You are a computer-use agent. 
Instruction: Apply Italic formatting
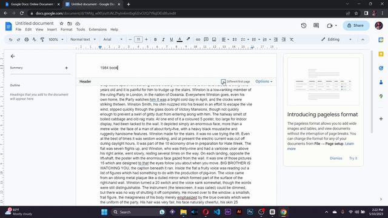pos(163,39)
